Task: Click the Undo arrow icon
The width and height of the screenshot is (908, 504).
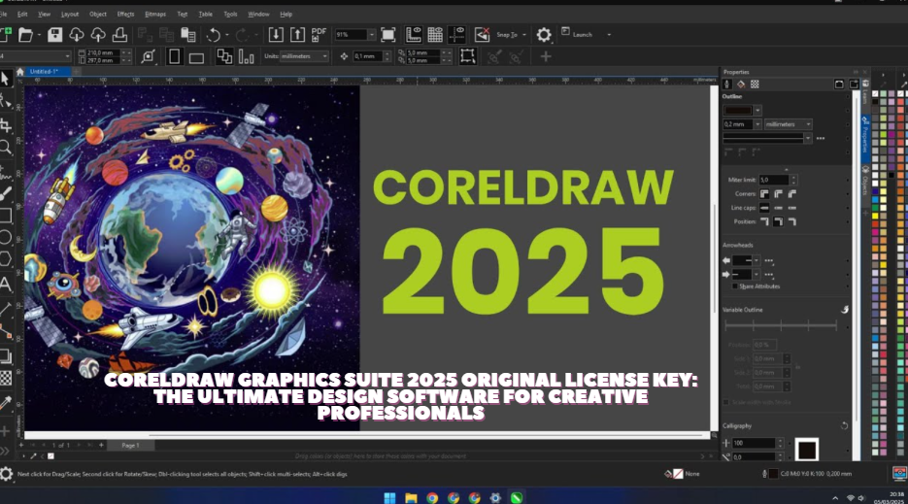Action: [x=213, y=34]
